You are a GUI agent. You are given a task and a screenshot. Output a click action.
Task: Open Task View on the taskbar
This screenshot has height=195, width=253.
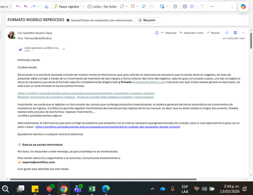21,189
